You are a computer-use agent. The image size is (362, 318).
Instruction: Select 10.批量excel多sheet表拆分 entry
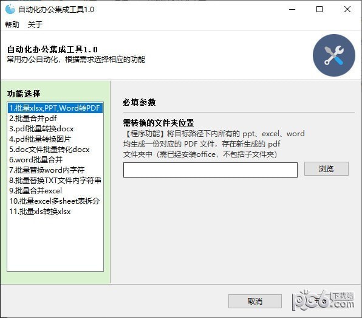(x=55, y=201)
